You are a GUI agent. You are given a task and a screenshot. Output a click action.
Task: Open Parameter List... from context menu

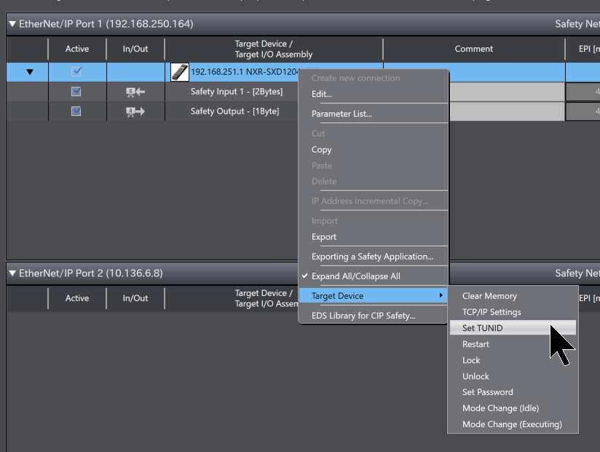click(342, 114)
